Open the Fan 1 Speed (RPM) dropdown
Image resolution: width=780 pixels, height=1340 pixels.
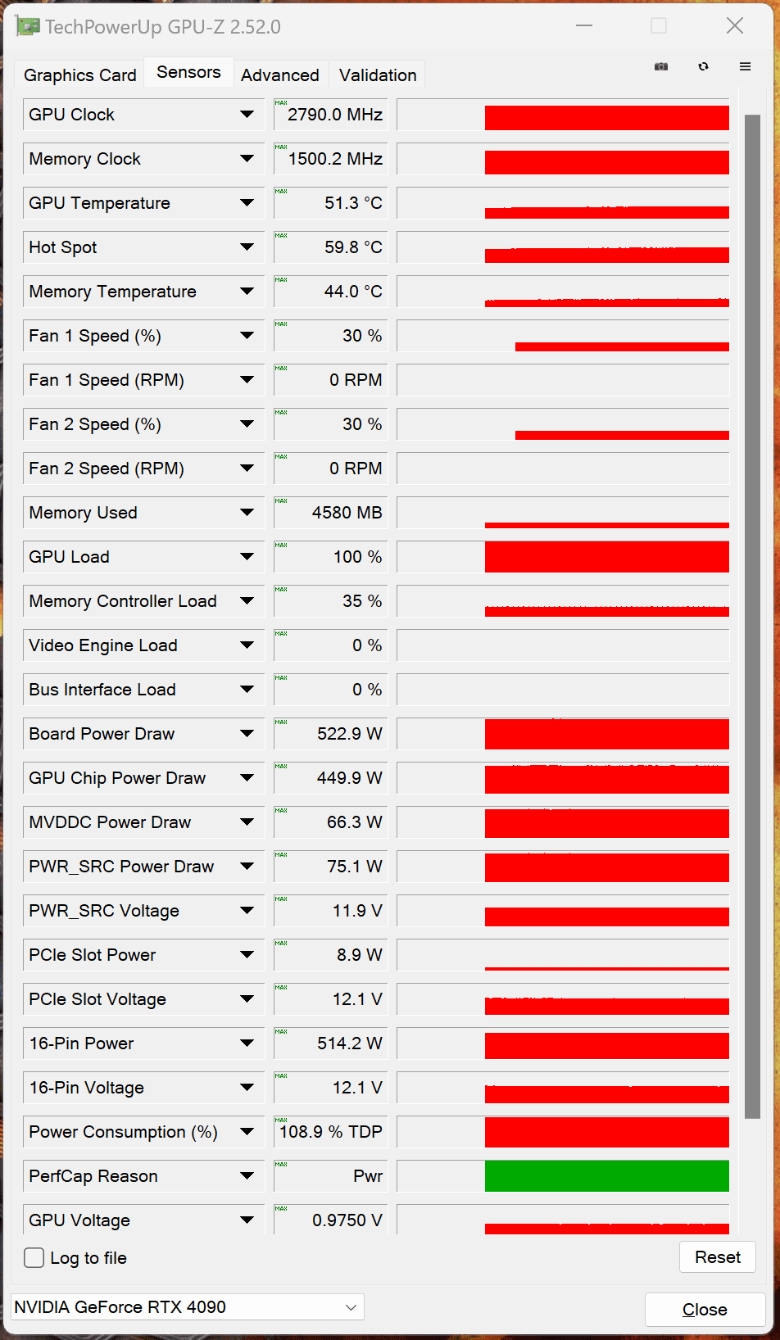tap(247, 380)
